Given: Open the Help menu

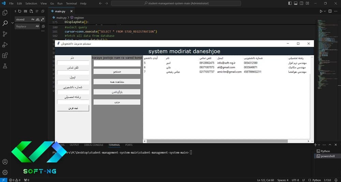Looking at the screenshot, I should pos(83,3).
